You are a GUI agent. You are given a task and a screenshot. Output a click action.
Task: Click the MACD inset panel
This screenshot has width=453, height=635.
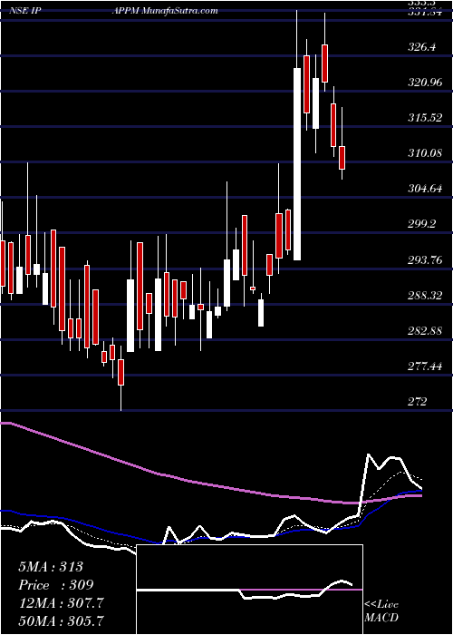tap(249, 590)
